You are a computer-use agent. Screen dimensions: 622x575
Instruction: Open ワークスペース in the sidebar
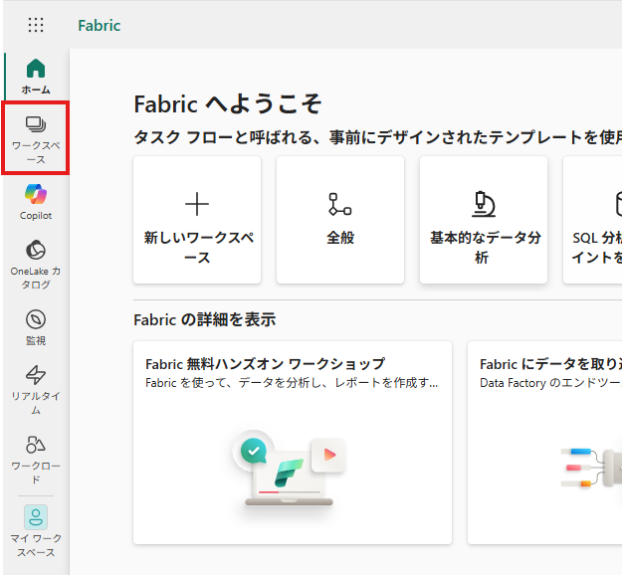[x=36, y=137]
